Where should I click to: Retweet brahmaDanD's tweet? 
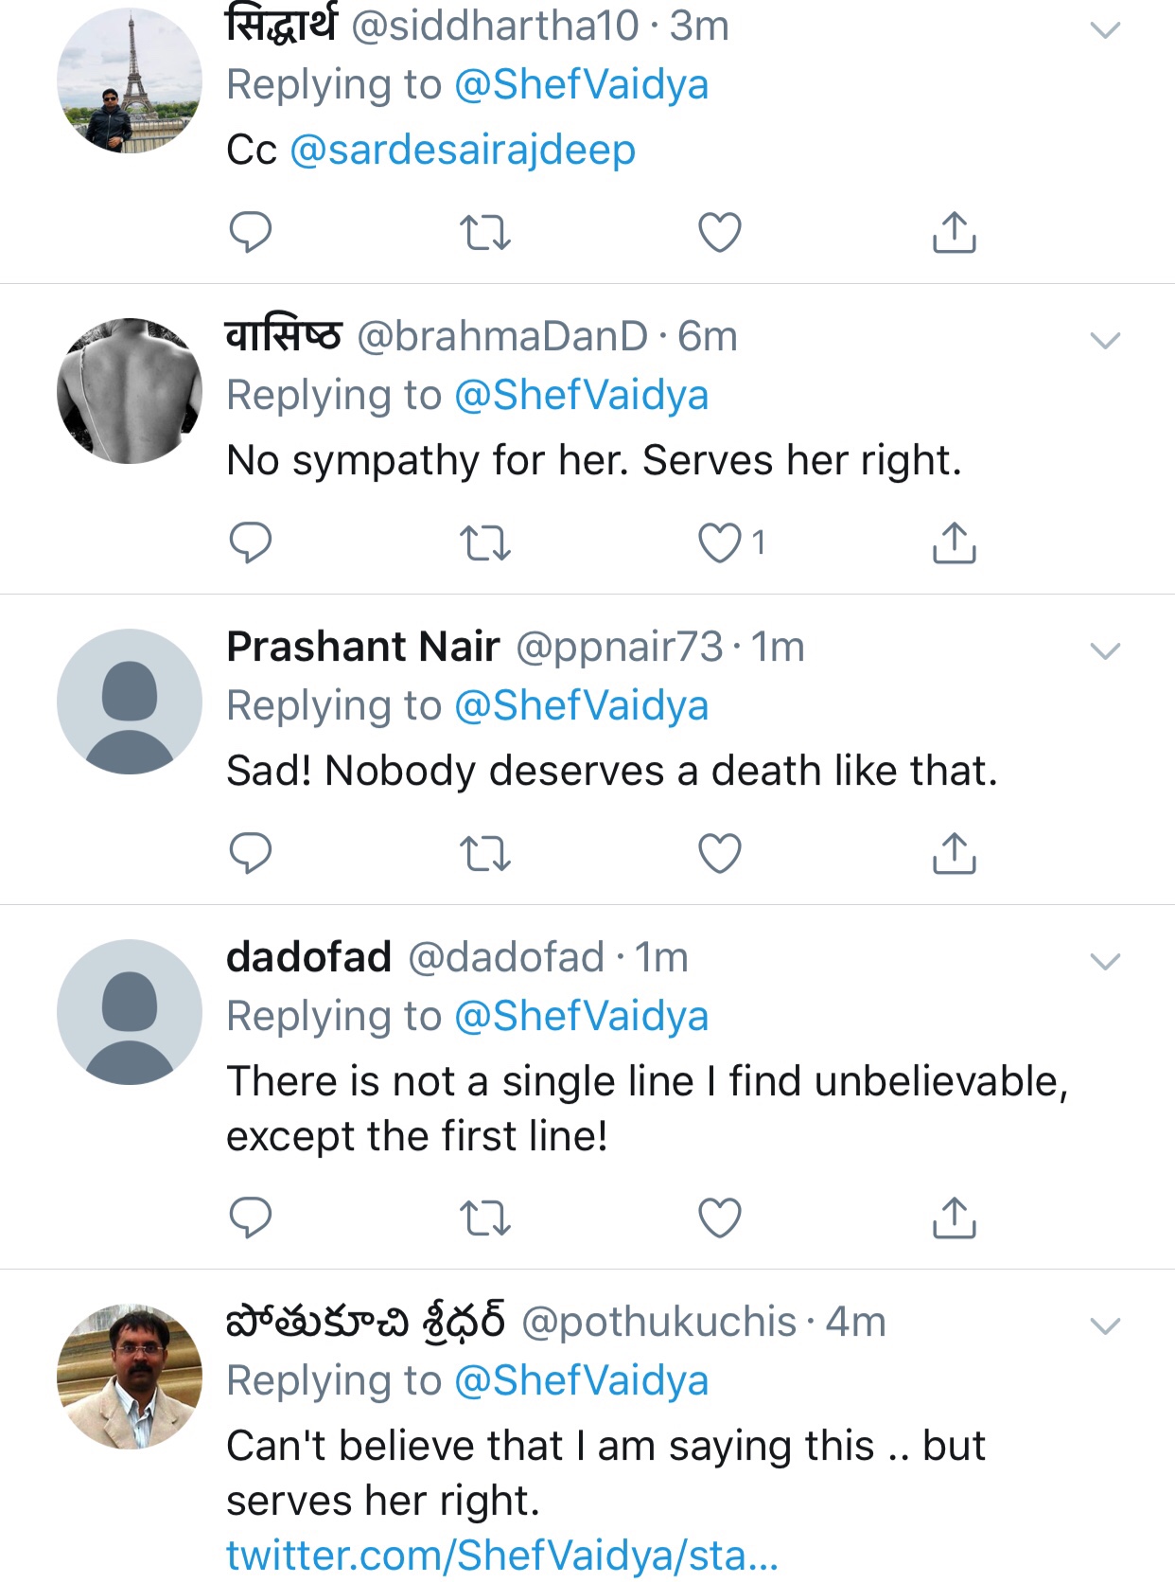(x=484, y=542)
